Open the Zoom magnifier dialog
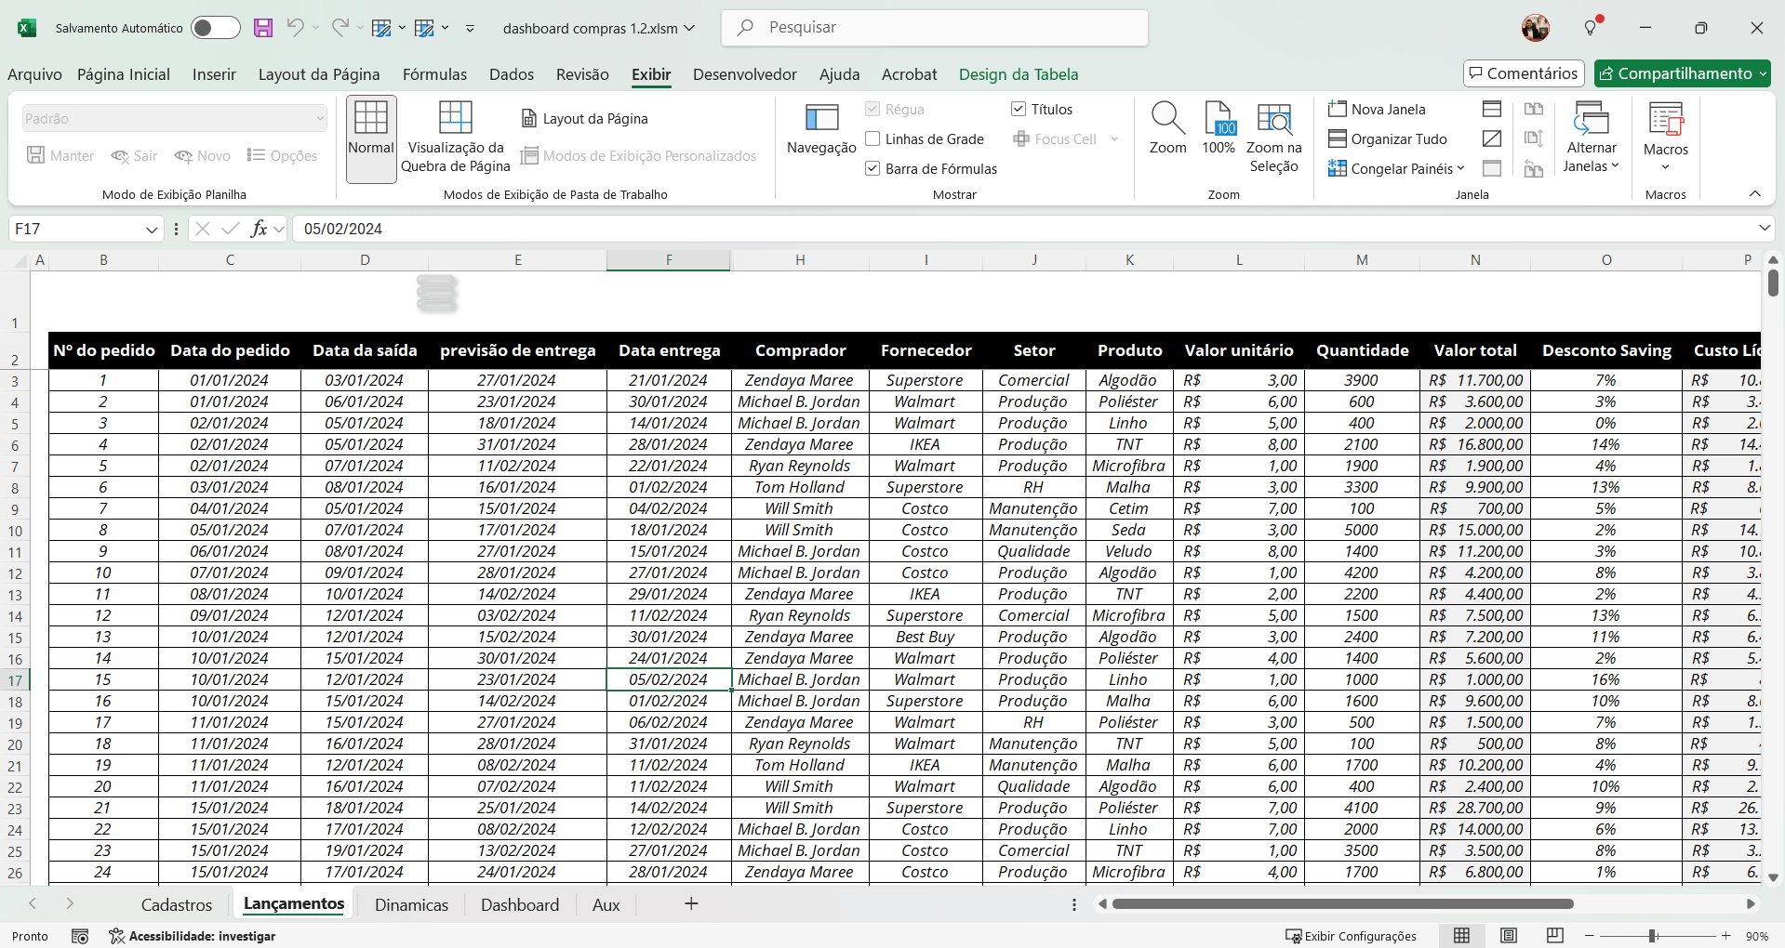This screenshot has height=948, width=1785. pos(1167,128)
